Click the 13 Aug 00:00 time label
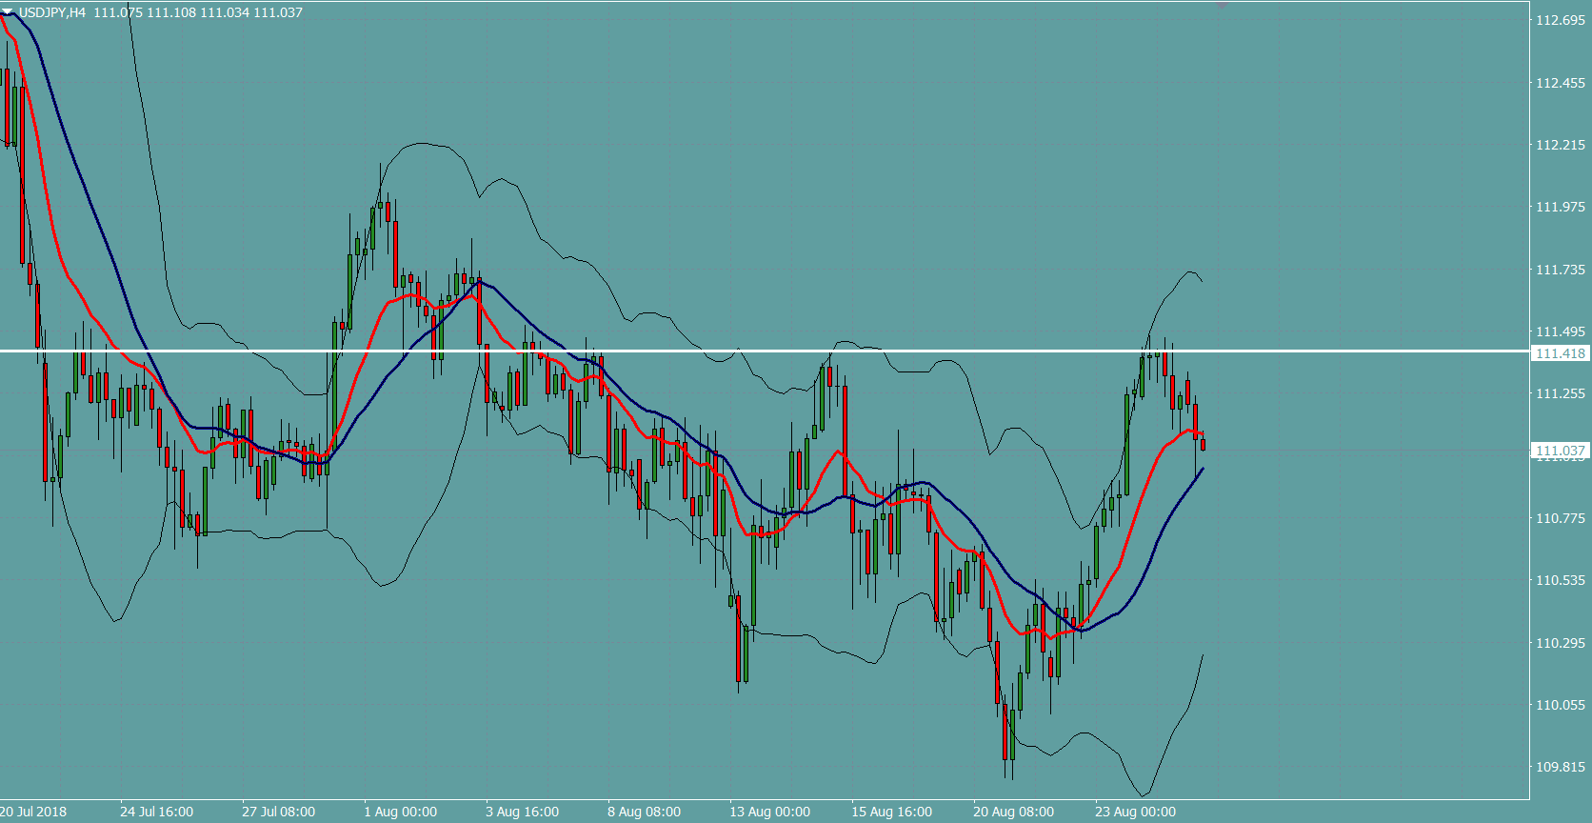1592x823 pixels. 769,812
